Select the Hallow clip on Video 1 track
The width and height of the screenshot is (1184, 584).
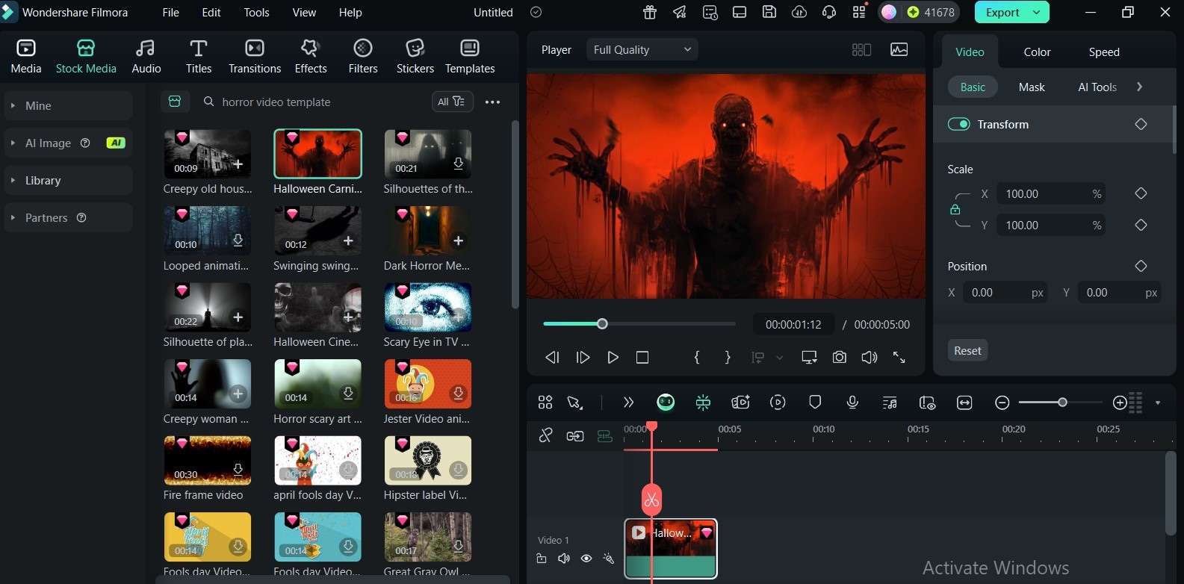(671, 549)
